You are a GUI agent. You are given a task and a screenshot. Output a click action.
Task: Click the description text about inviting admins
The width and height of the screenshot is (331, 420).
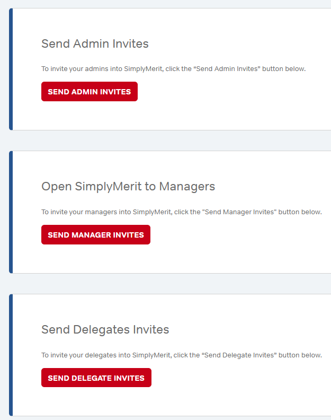pyautogui.click(x=173, y=69)
